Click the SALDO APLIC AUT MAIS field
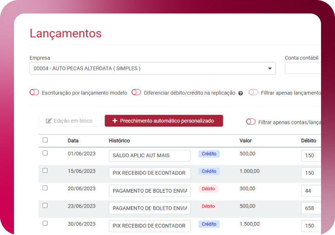 (x=149, y=155)
